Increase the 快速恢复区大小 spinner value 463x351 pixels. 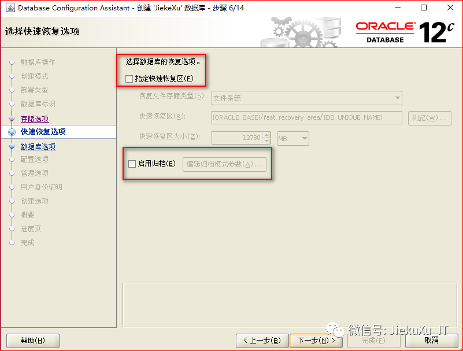pyautogui.click(x=266, y=135)
